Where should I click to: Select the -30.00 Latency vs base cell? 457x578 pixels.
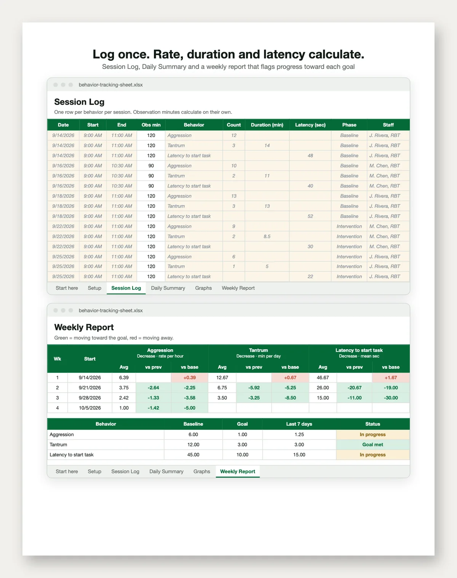(391, 398)
